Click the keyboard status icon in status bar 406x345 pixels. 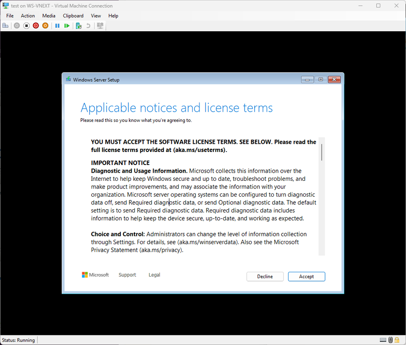coord(383,340)
